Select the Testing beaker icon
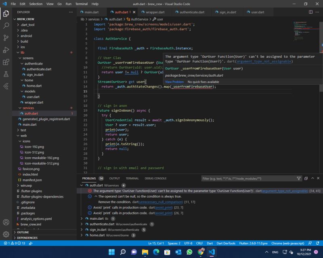This screenshot has height=258, width=323. (5, 73)
